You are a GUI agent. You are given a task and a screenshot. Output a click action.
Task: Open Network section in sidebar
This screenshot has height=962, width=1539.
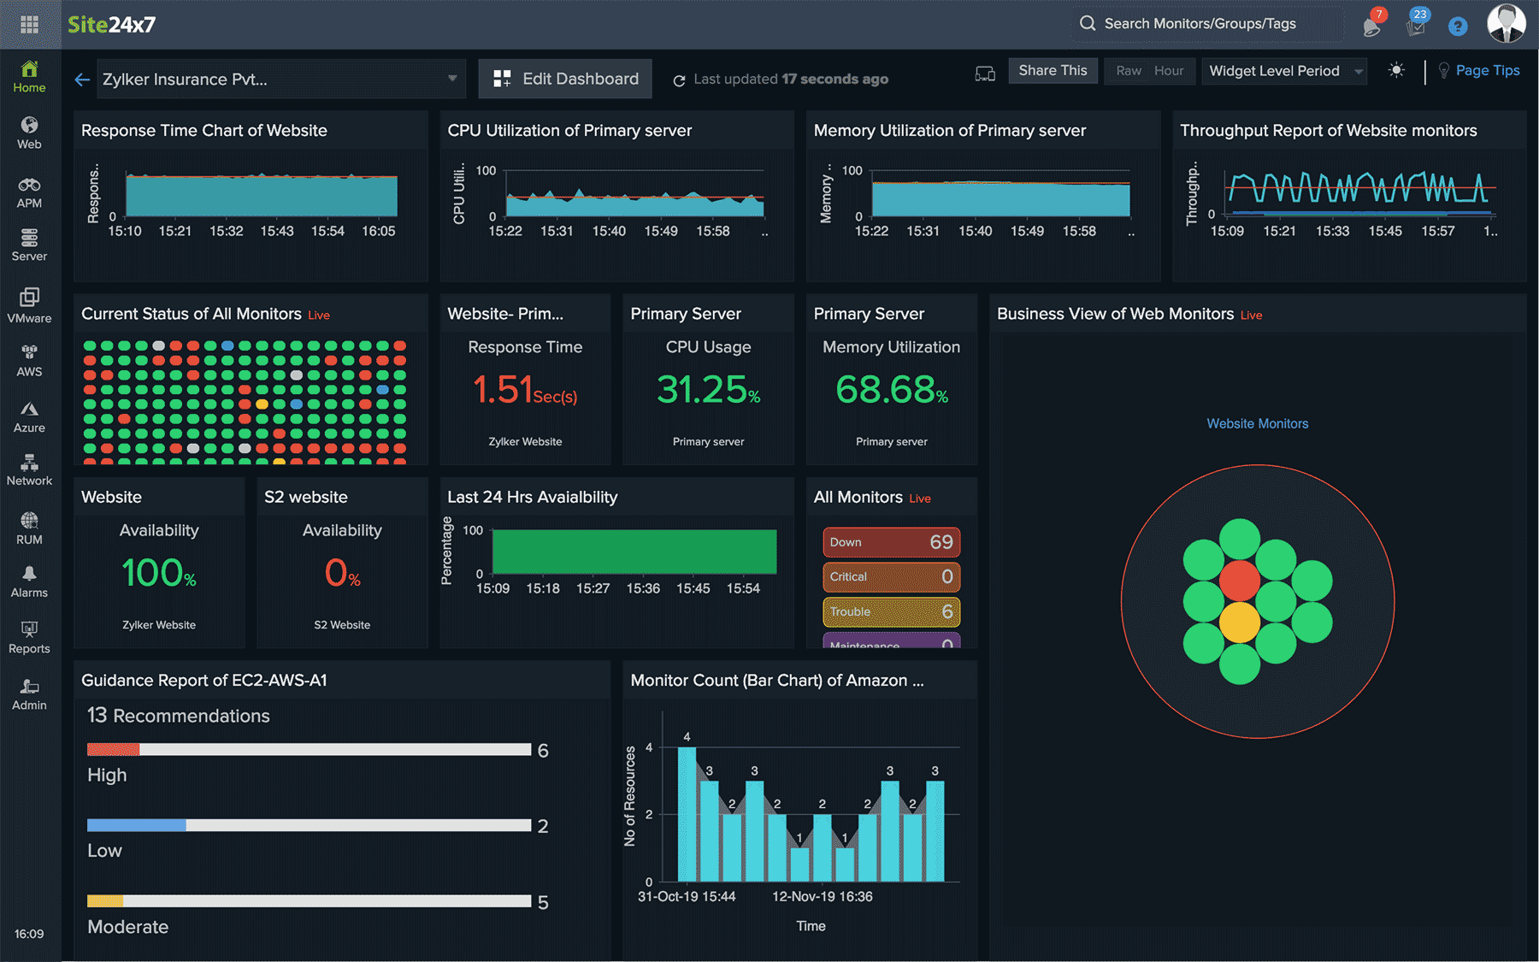pos(29,470)
